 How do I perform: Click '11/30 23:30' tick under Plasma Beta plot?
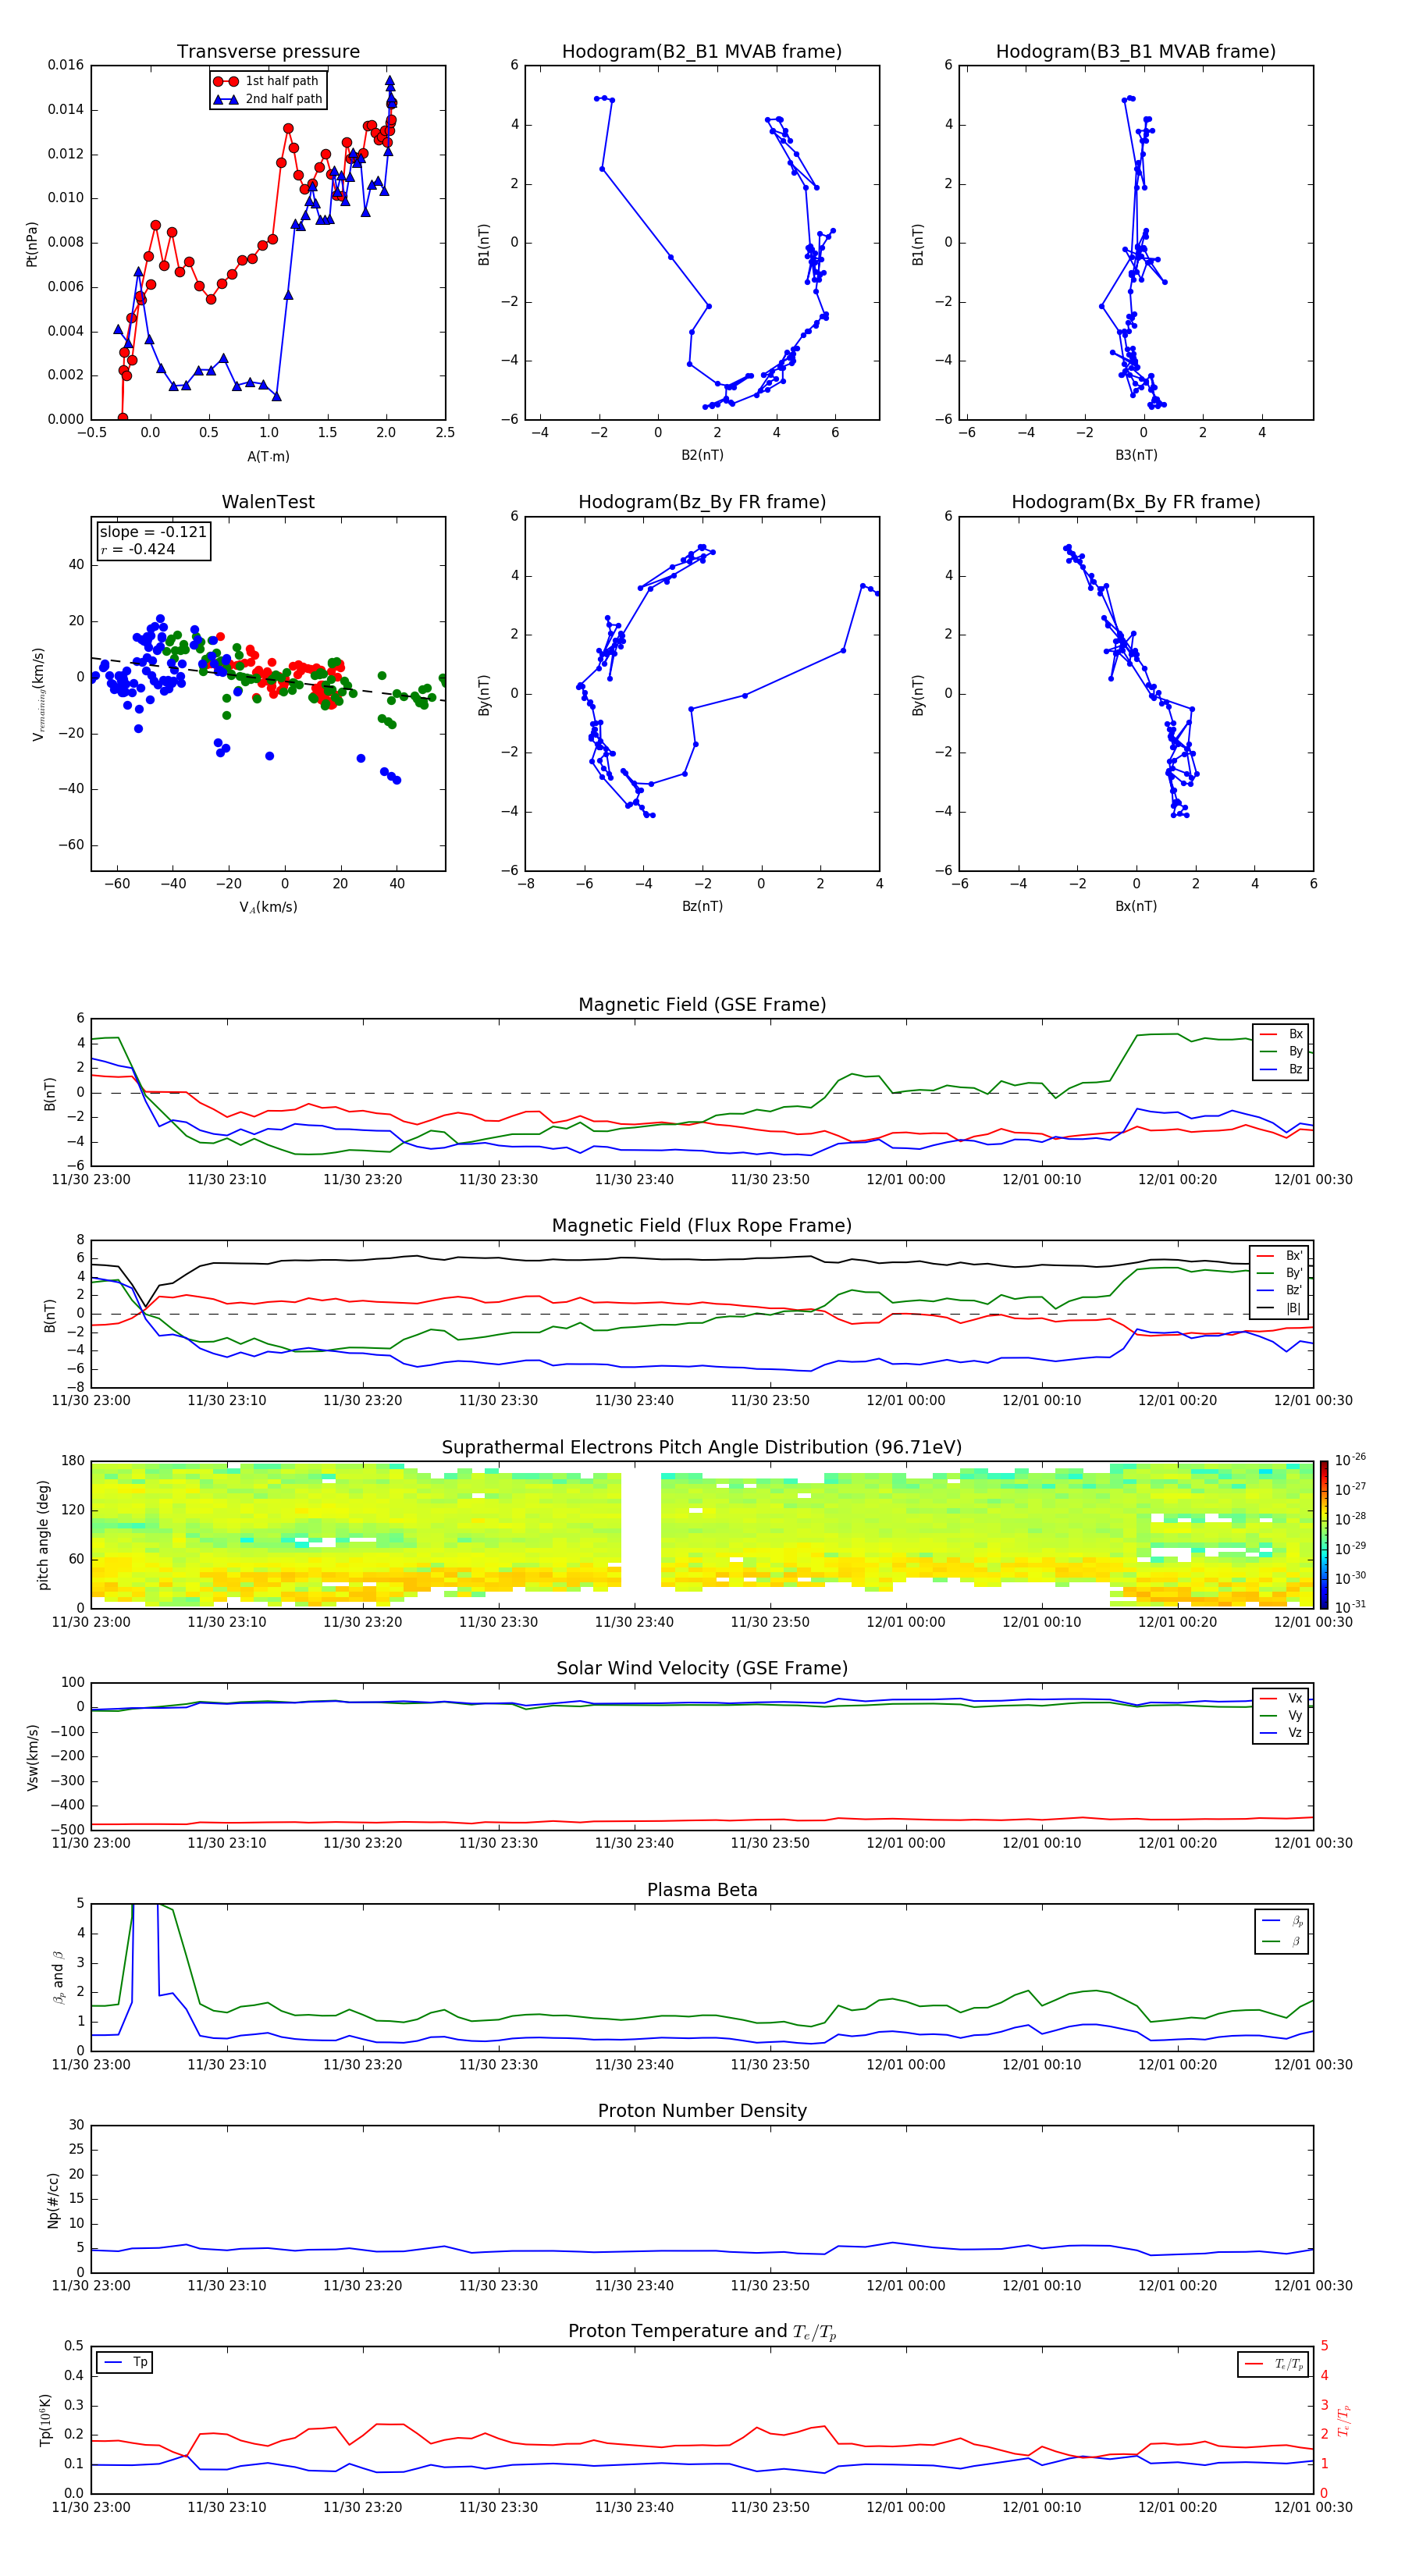click(x=498, y=2064)
